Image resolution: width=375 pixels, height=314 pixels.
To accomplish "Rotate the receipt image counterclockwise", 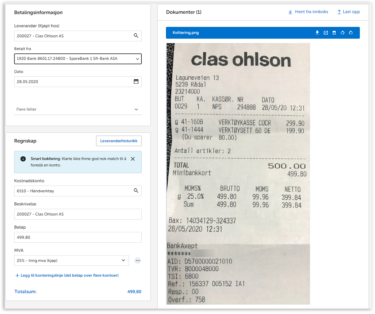I will pyautogui.click(x=342, y=33).
